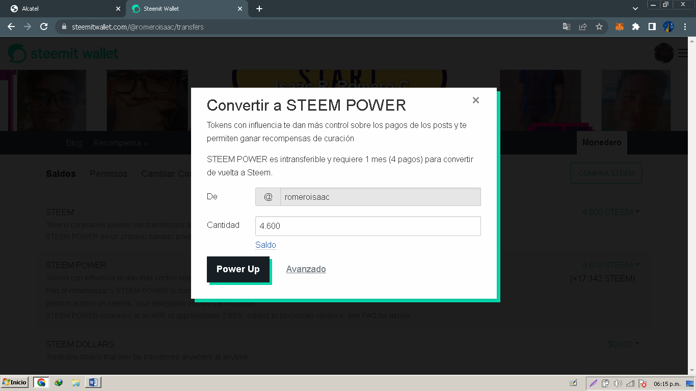Open the Action Center flag icon

(643, 383)
